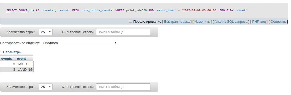
Task: Click the WHERE keyword in query
Action: click(x=120, y=10)
